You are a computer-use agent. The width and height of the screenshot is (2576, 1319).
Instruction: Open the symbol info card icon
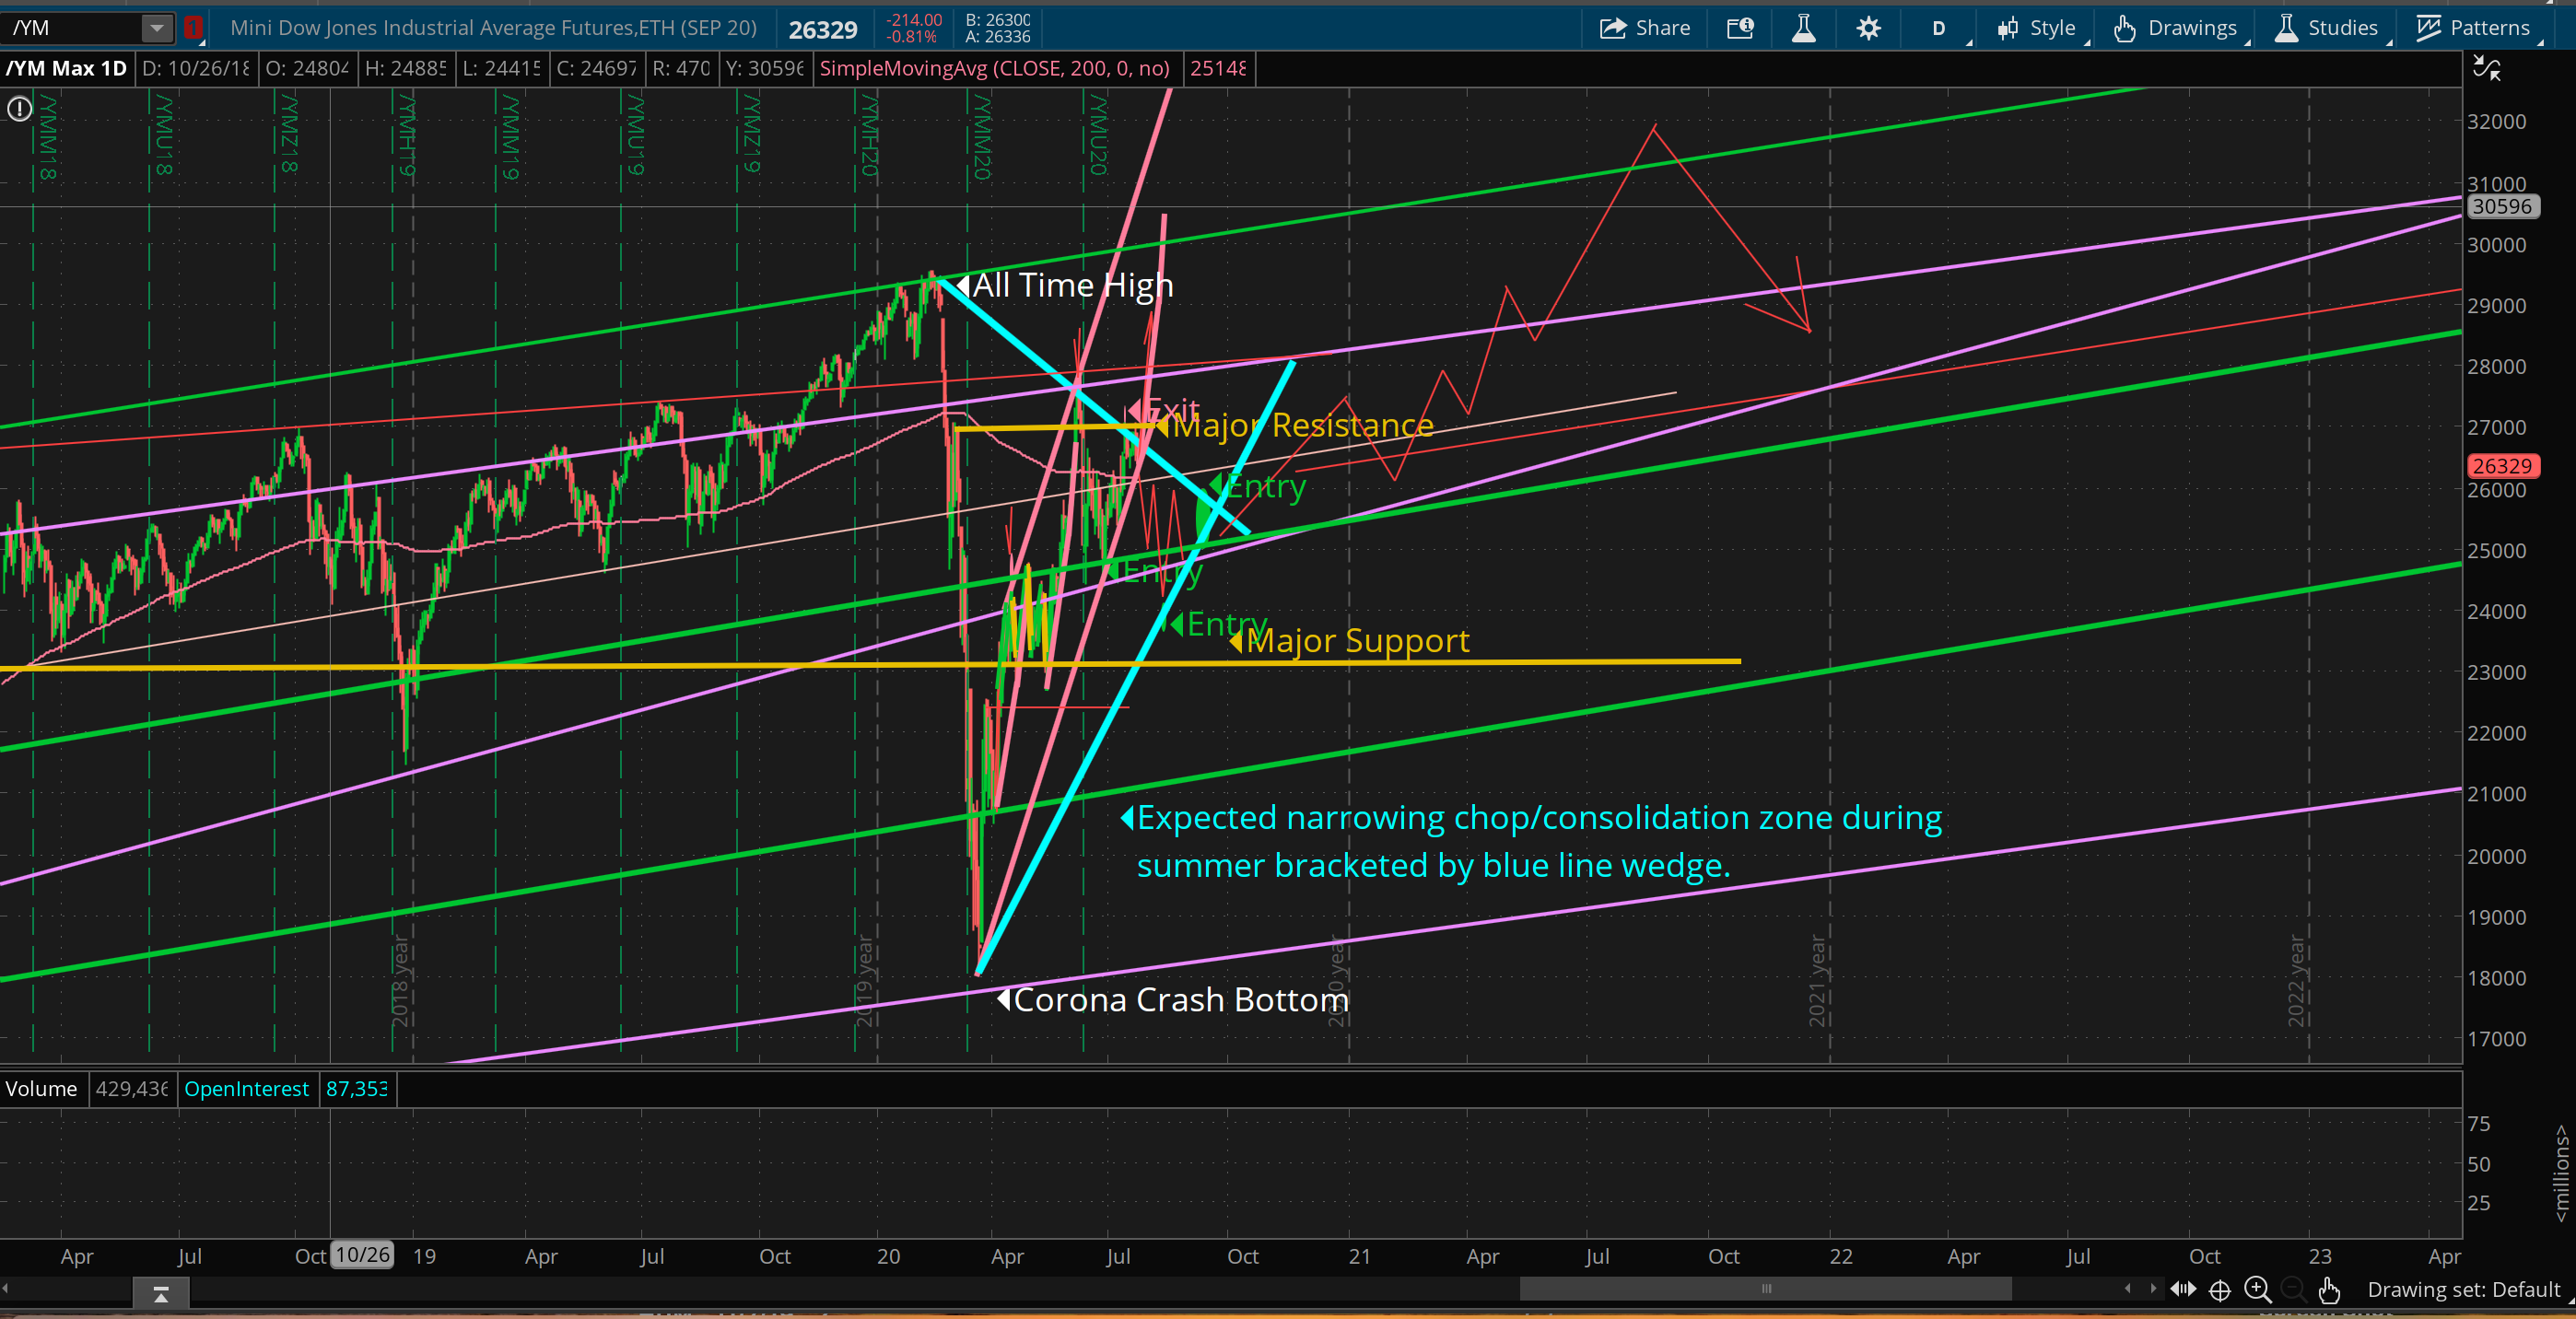point(1740,28)
